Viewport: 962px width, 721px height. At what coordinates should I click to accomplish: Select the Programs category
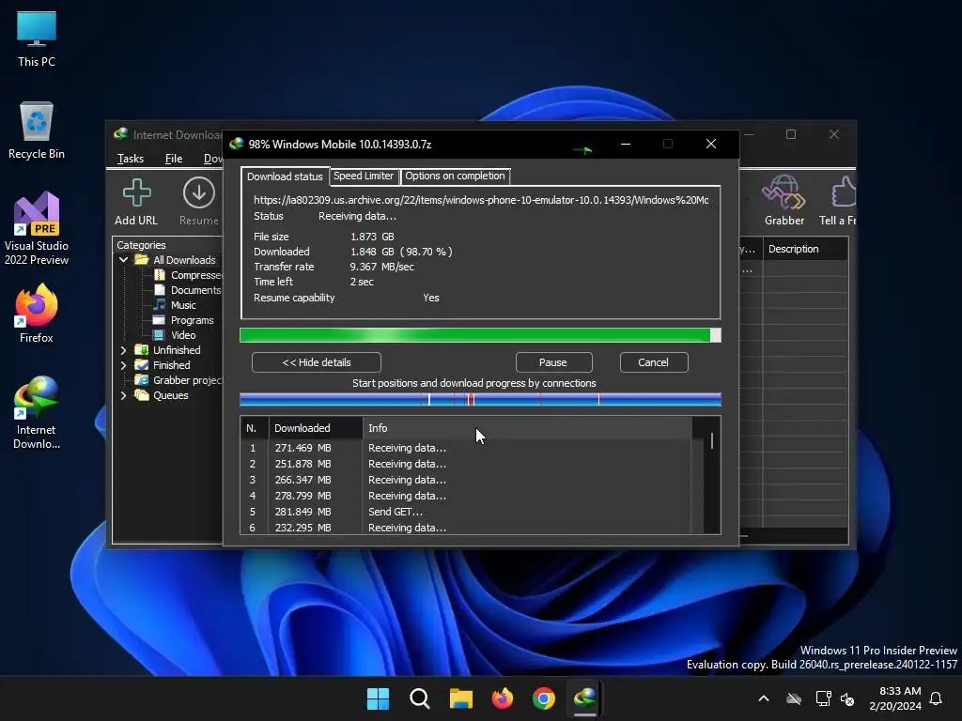(x=183, y=320)
